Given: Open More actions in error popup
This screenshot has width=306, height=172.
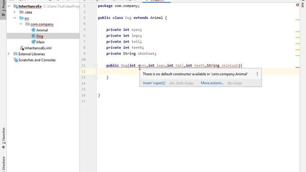Looking at the screenshot, I should point(212,83).
